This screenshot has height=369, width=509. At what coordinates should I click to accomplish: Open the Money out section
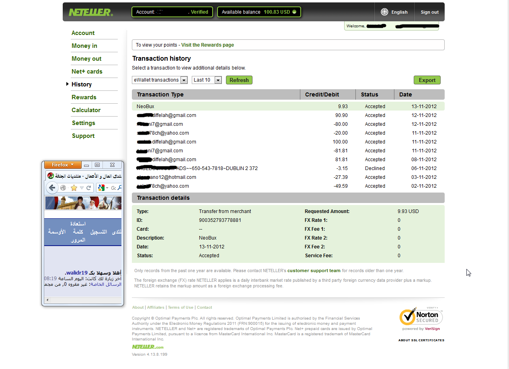tap(86, 59)
